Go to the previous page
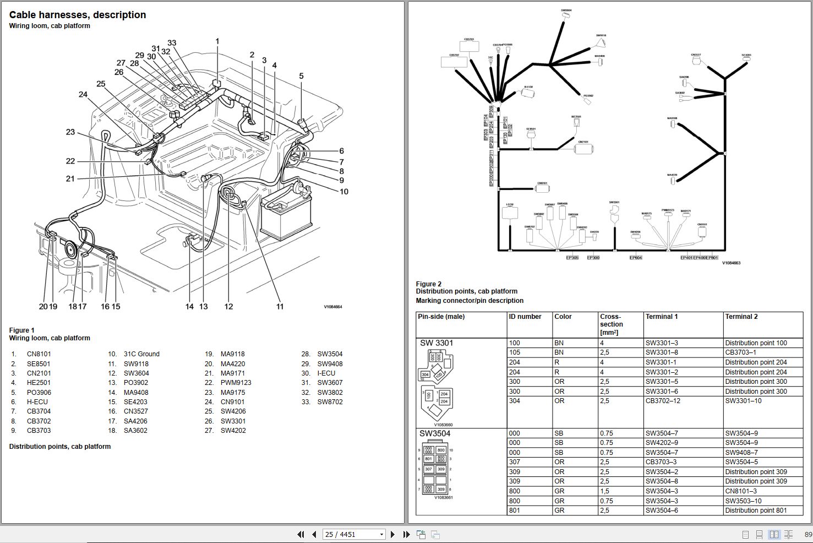813x543 pixels. tap(314, 534)
